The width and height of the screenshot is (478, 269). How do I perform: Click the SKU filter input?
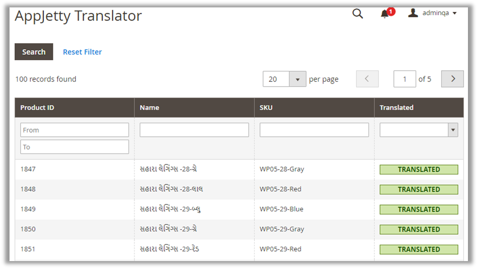[314, 130]
